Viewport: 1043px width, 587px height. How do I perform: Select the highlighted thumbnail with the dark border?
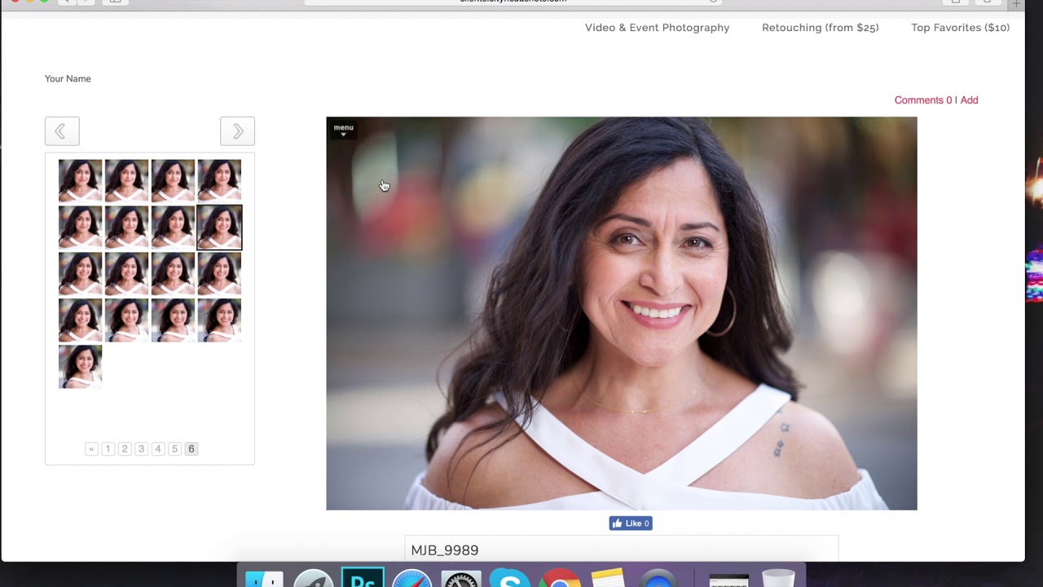click(x=219, y=227)
